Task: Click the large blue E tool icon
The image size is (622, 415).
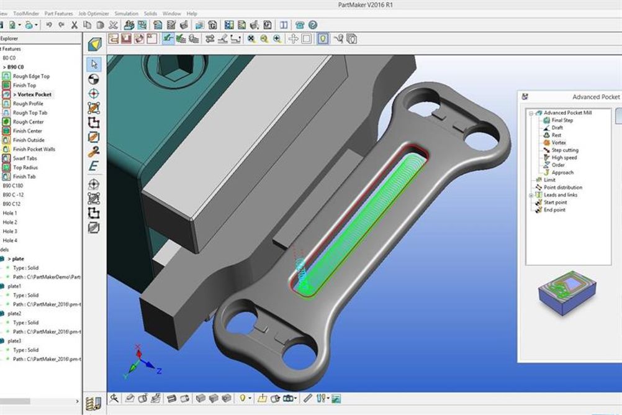Action: [94, 166]
